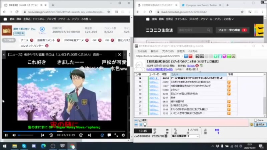Image resolution: width=267 pixels, height=150 pixels.
Task: Open 生放送 in left Niconico nav bar
Action: click(x=27, y=19)
